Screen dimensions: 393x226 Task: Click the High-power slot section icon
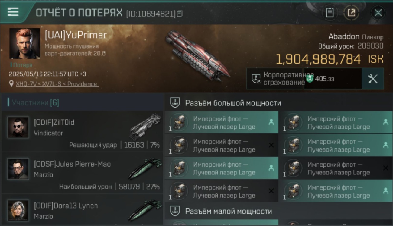pyautogui.click(x=175, y=103)
